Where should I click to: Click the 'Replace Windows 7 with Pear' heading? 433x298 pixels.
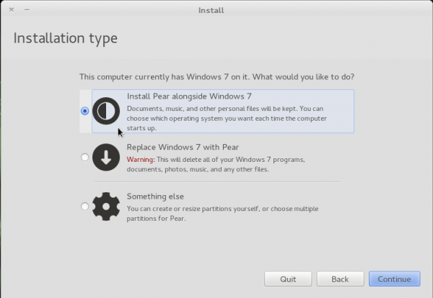[183, 147]
